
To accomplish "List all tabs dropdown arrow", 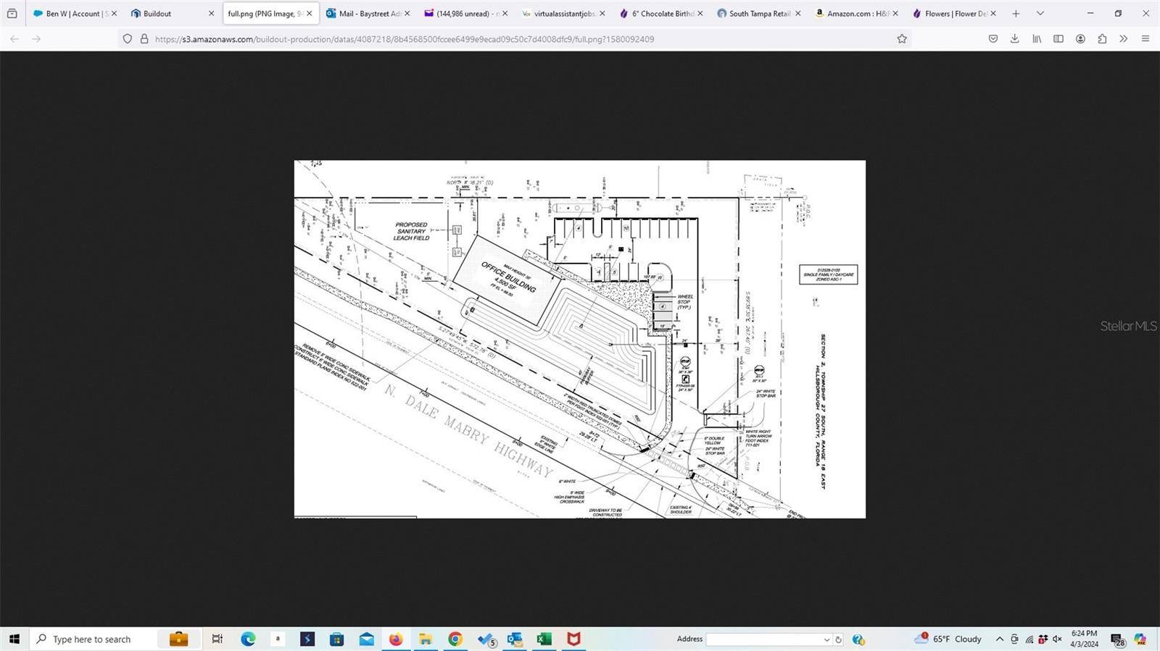I will (x=1040, y=13).
